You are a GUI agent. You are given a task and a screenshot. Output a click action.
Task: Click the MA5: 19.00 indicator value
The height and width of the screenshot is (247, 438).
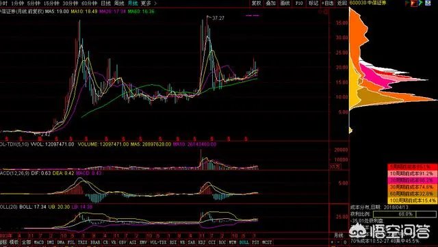57,12
